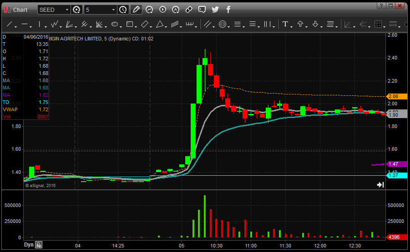Select the filled band region tool
The height and width of the screenshot is (252, 410).
(x=330, y=24)
